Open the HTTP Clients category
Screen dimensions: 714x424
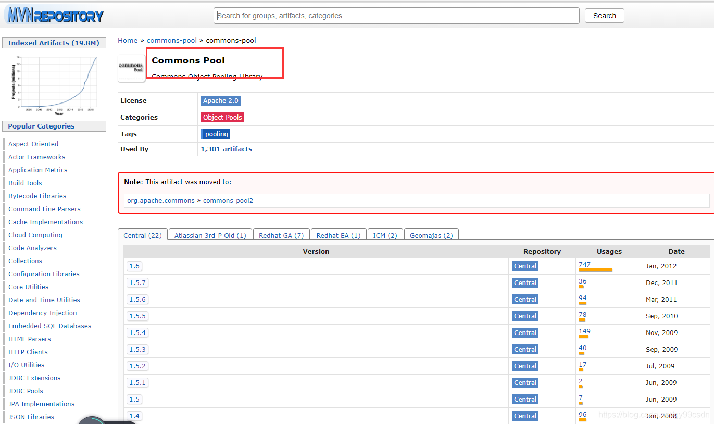(29, 352)
